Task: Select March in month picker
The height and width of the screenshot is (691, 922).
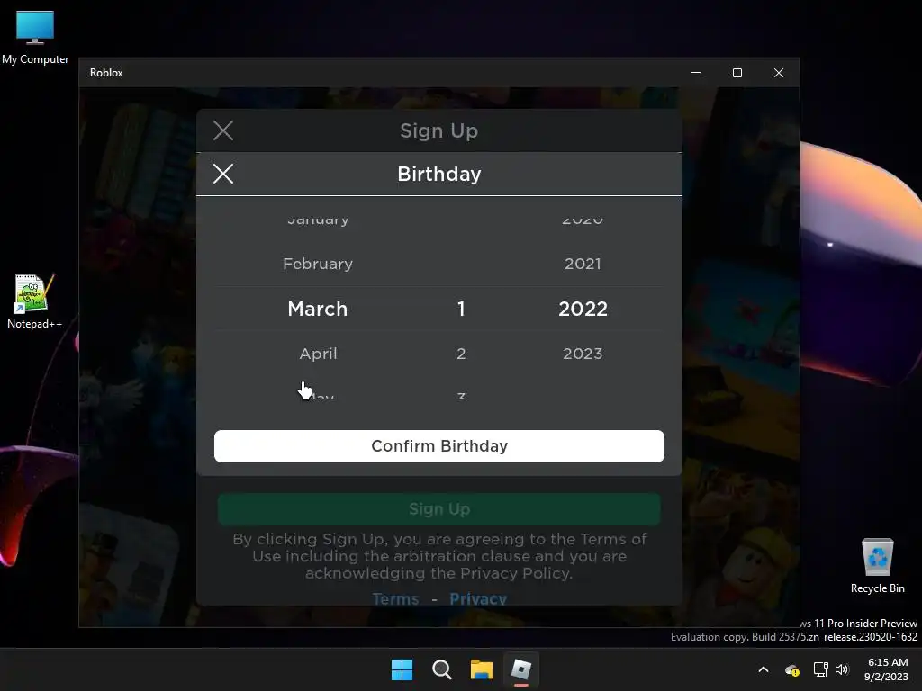Action: 318,310
